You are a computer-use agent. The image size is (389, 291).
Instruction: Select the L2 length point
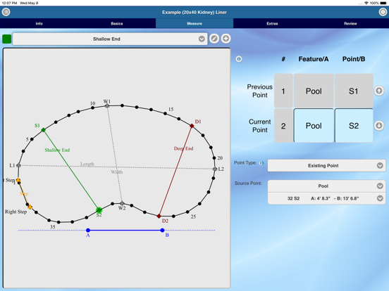pyautogui.click(x=215, y=169)
